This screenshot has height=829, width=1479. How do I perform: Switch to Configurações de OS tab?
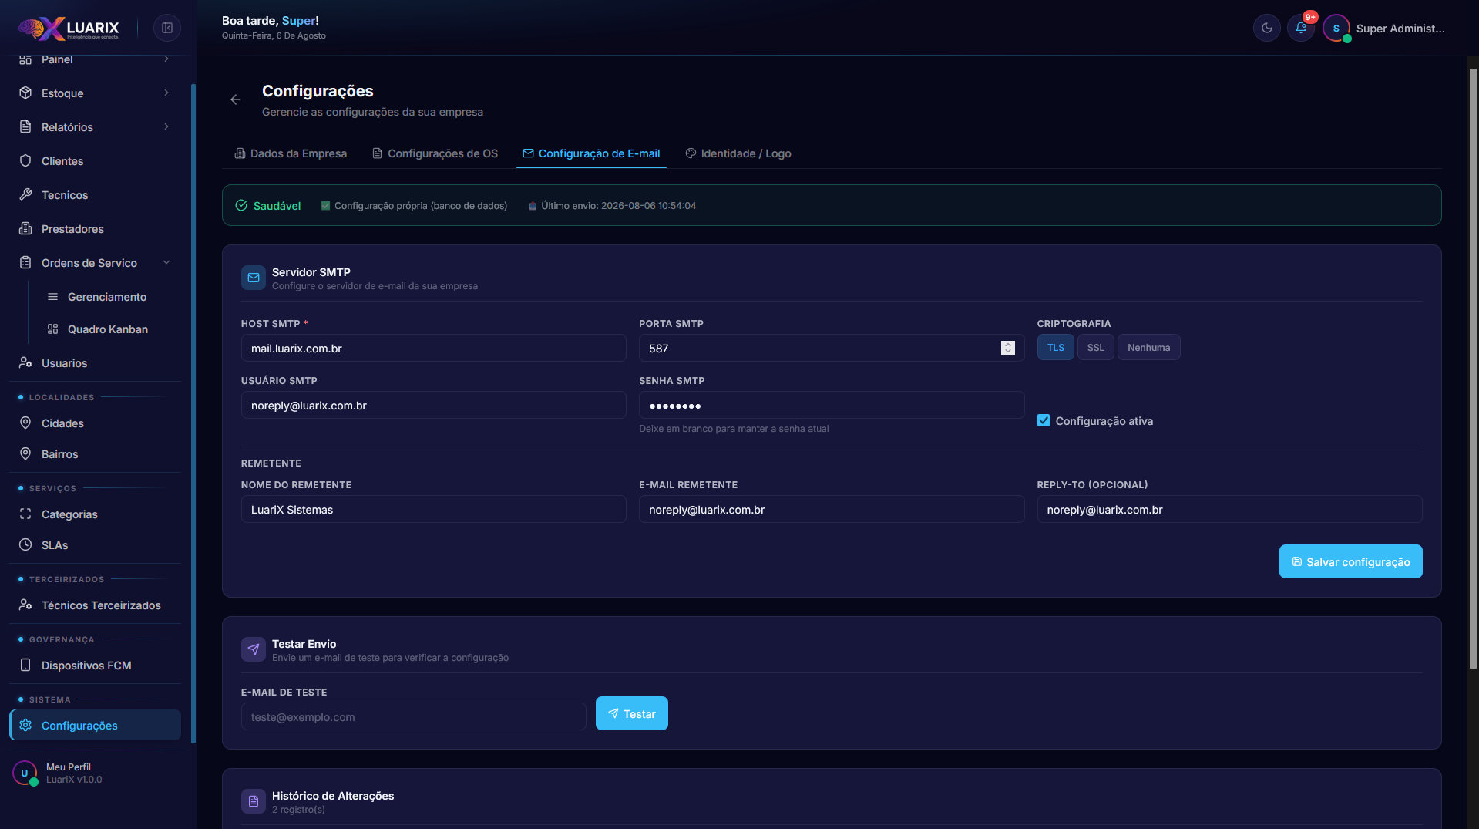coord(435,153)
